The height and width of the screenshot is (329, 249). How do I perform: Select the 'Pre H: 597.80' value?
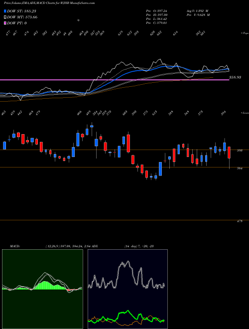156,15
